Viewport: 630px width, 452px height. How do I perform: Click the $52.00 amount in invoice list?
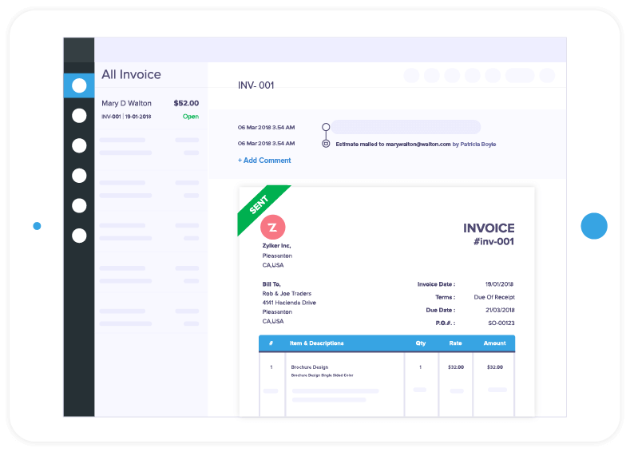click(x=186, y=103)
